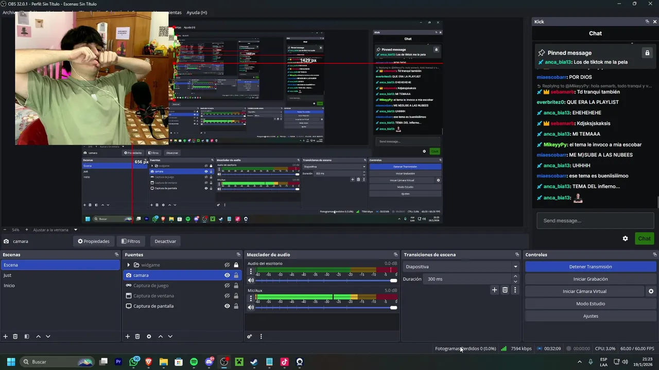
Task: Open Kick chat settings gear icon
Action: point(625,238)
